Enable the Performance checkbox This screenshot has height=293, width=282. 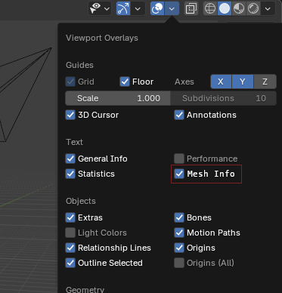click(x=179, y=159)
